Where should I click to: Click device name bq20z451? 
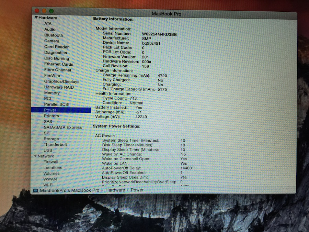pyautogui.click(x=151, y=43)
